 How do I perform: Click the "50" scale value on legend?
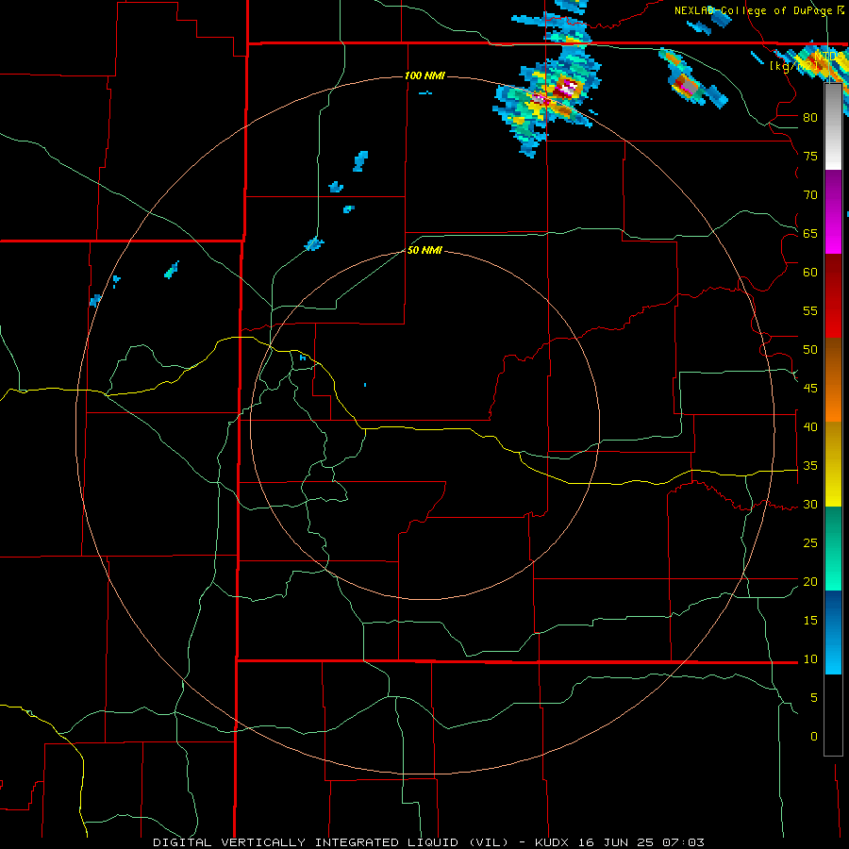[810, 349]
